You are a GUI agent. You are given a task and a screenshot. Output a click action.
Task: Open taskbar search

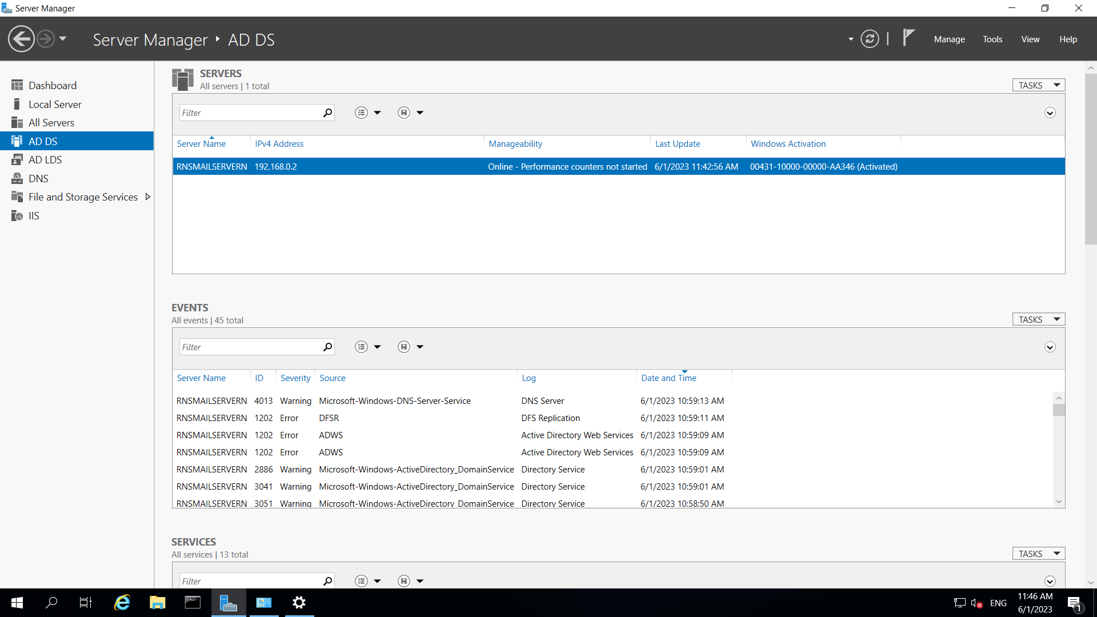[51, 603]
